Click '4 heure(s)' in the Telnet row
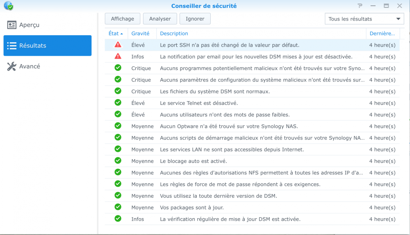This screenshot has height=235, width=410. [x=382, y=103]
